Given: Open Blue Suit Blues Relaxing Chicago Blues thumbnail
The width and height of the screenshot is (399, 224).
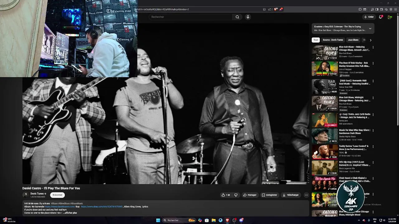Looking at the screenshot, I should 324,53.
